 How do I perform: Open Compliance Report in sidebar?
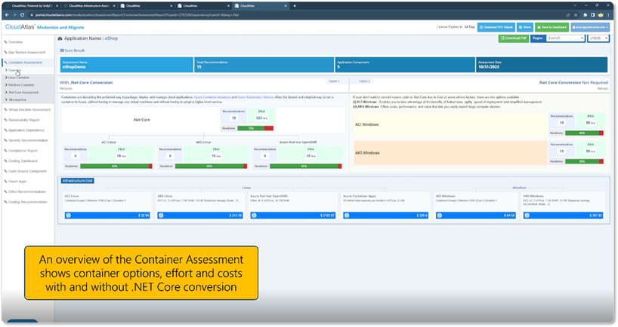(x=21, y=151)
